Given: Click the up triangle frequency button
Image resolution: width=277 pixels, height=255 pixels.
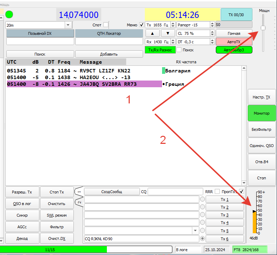Looking at the screenshot, I should [153, 33].
